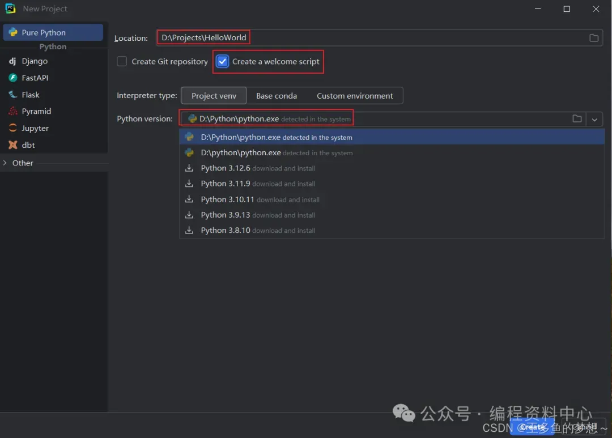Click FastAPI lightning icon
Image resolution: width=612 pixels, height=438 pixels.
[13, 78]
